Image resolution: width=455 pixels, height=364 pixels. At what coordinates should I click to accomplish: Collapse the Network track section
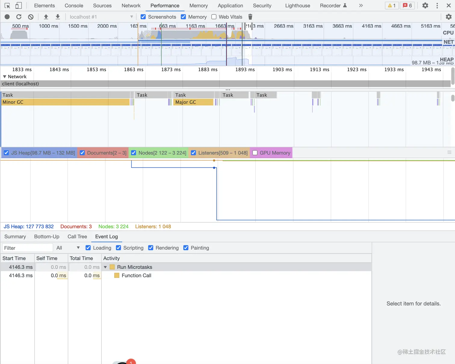[5, 77]
